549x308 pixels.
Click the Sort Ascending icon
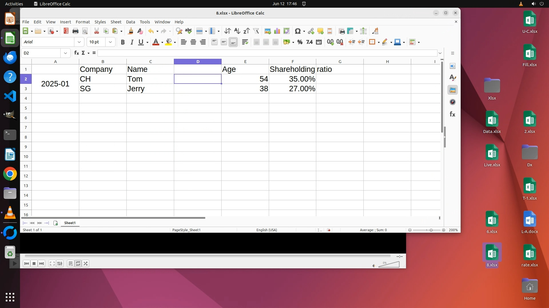[x=237, y=31]
